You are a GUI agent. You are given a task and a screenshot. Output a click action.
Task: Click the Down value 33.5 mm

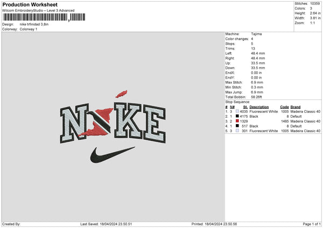[258, 68]
